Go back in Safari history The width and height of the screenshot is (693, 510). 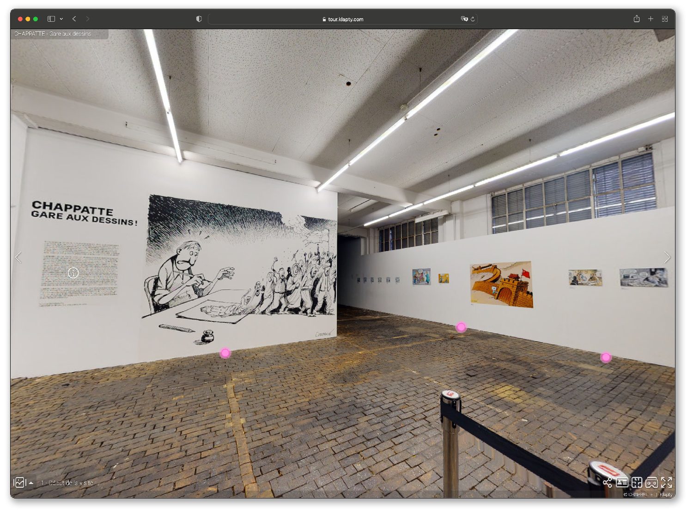pos(74,19)
